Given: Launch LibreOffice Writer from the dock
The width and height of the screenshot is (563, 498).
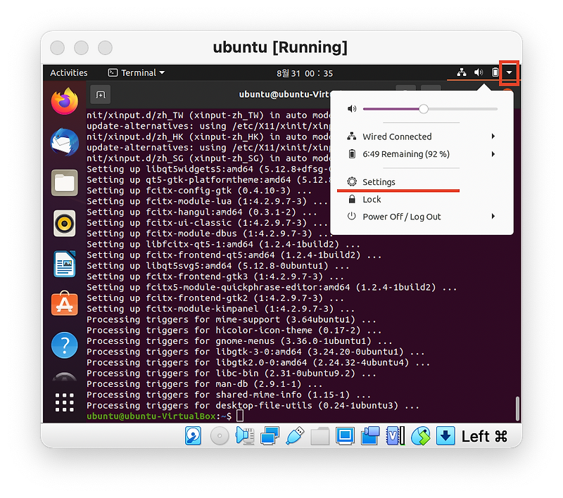Looking at the screenshot, I should (x=63, y=265).
